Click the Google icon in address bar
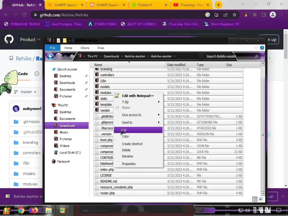This screenshot has height=216, width=288. 208,15
